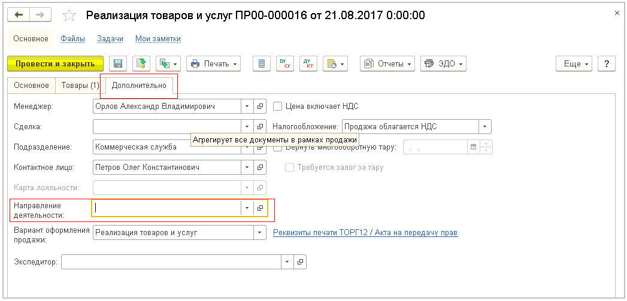Viewport: 627px width, 301px height.
Task: Open the Файлы section
Action: coord(72,39)
